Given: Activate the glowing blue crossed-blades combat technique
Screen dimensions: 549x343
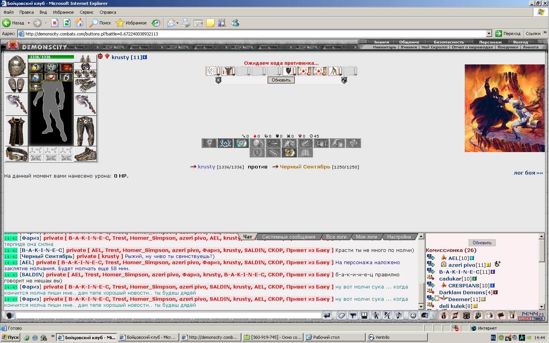Looking at the screenshot, I should (x=225, y=143).
